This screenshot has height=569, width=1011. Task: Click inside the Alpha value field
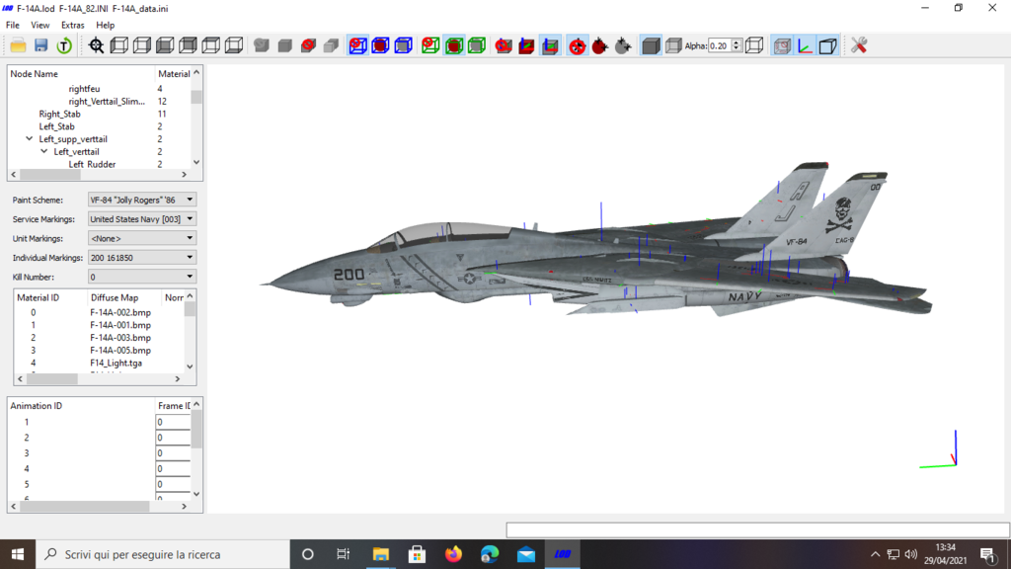[720, 45]
